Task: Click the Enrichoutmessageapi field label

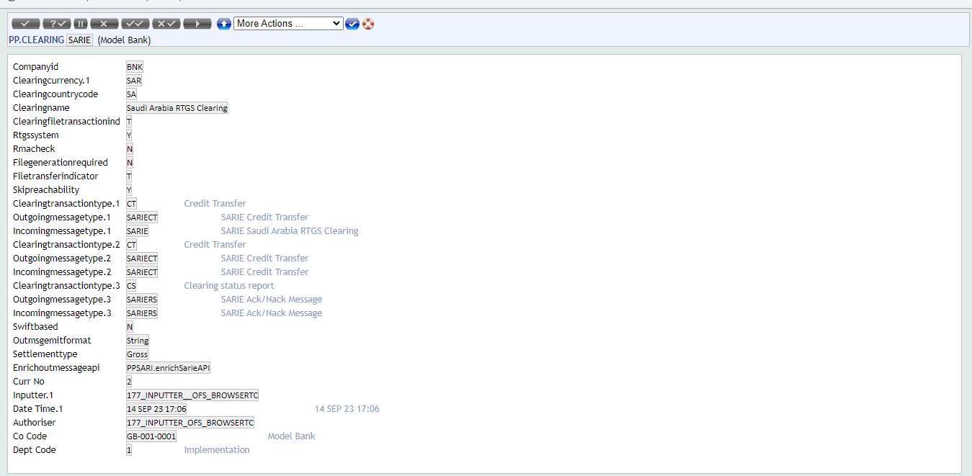Action: coord(56,368)
